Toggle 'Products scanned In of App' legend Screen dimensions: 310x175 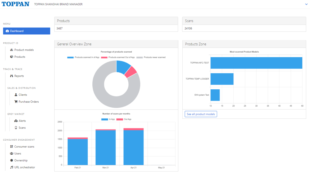[84, 57]
